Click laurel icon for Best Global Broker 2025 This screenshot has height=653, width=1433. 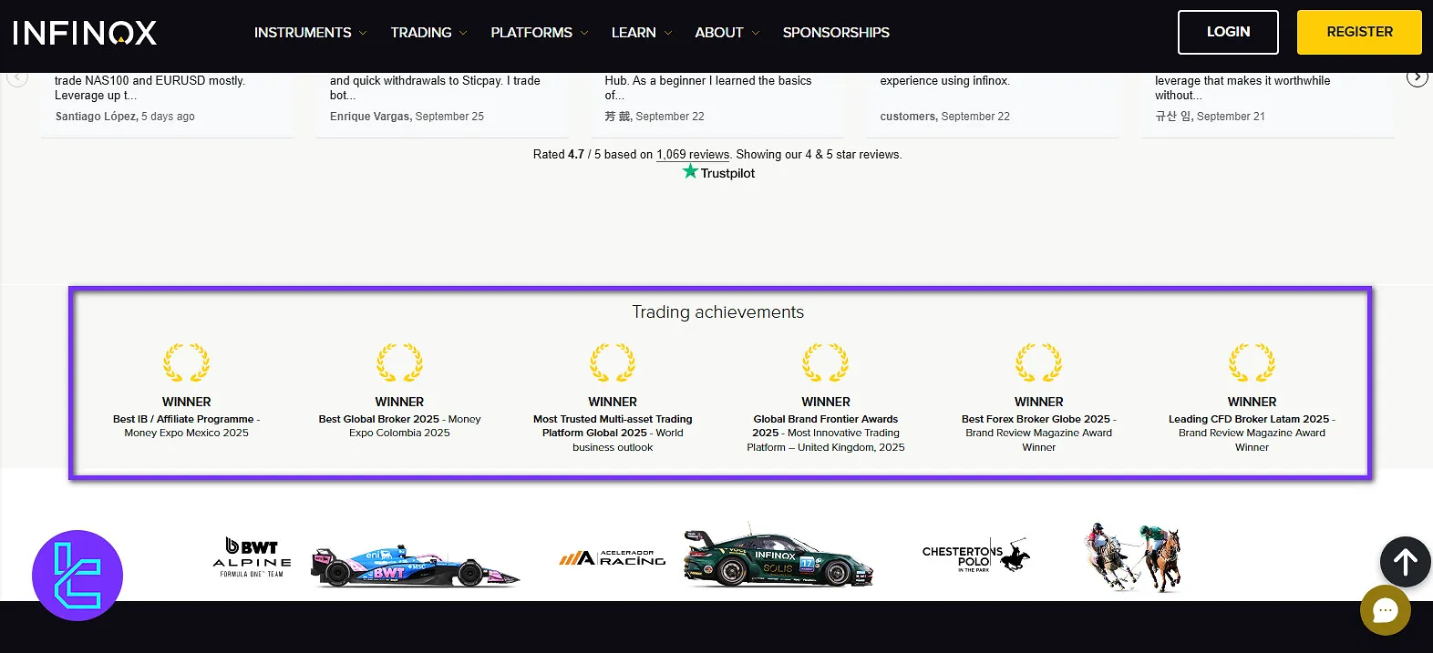[x=399, y=362]
